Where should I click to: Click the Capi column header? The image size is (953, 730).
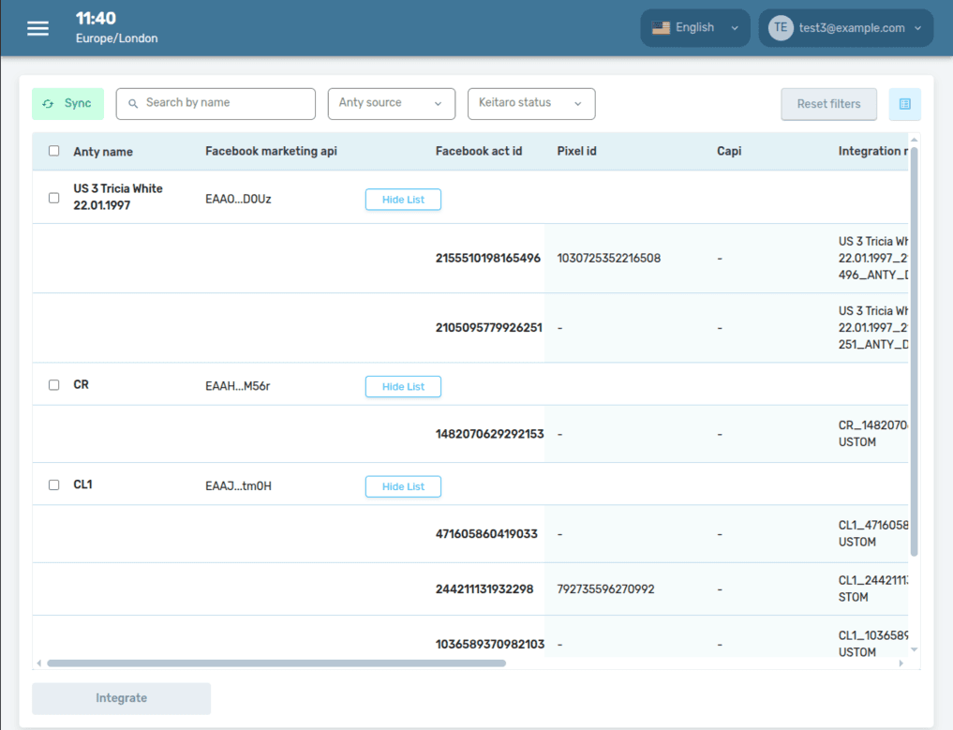[729, 151]
